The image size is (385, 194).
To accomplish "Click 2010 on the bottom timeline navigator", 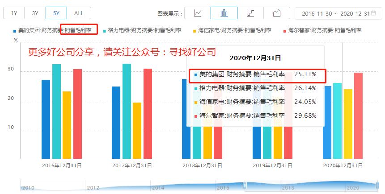I will pos(28,188).
